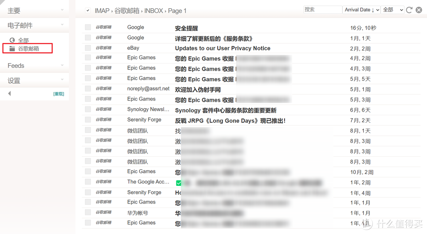Select The Google Account row checkbox

[88, 182]
